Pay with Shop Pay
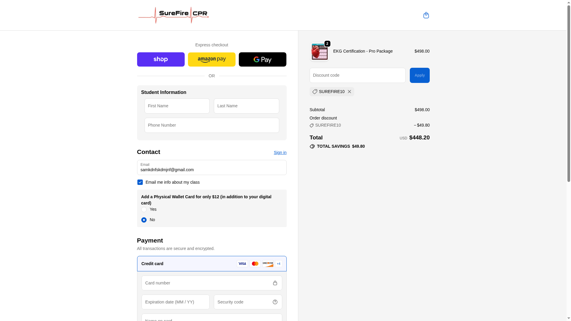 click(161, 59)
